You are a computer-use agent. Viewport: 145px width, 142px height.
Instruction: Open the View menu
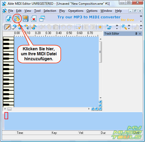pyautogui.click(x=28, y=11)
